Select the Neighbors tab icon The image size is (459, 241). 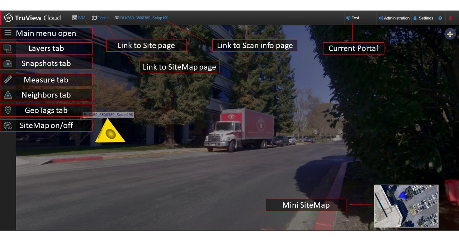click(x=8, y=95)
